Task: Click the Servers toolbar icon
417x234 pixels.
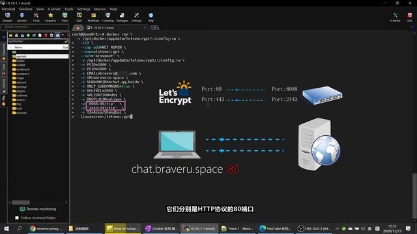Action: coord(22,18)
